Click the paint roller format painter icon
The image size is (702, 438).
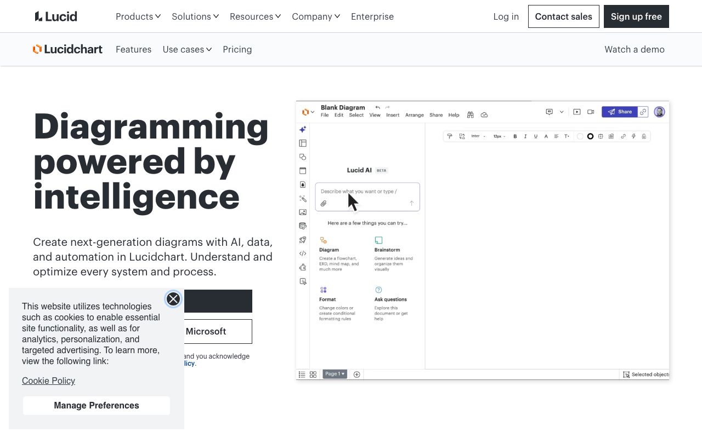450,136
